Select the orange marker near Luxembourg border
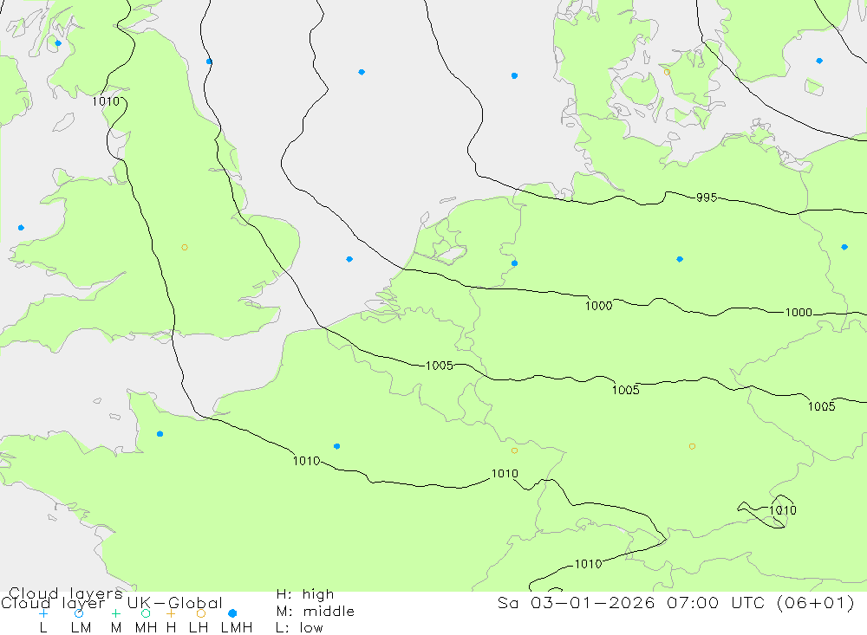 click(515, 451)
